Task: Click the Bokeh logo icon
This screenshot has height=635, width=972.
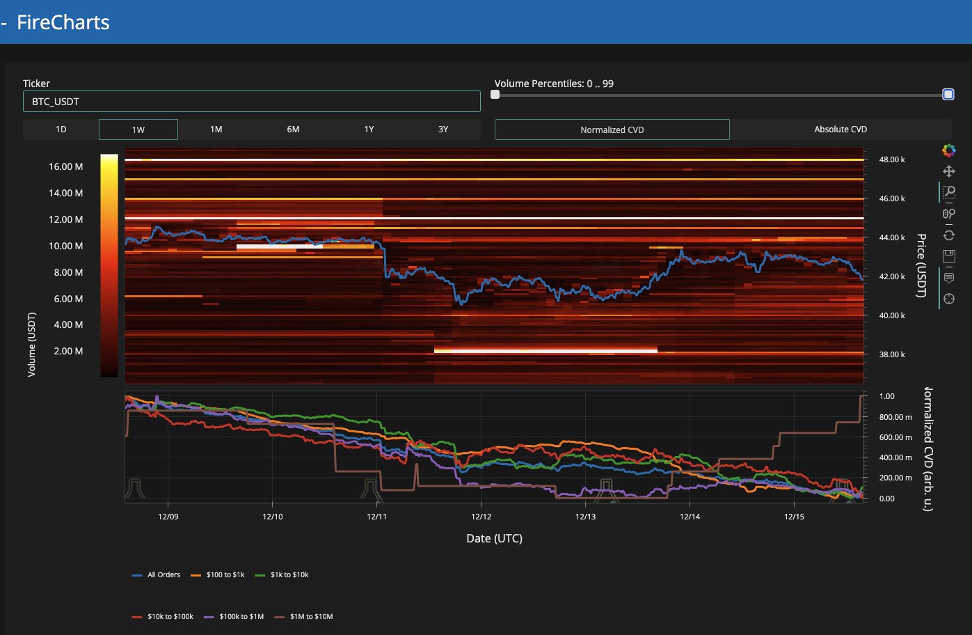Action: [948, 150]
